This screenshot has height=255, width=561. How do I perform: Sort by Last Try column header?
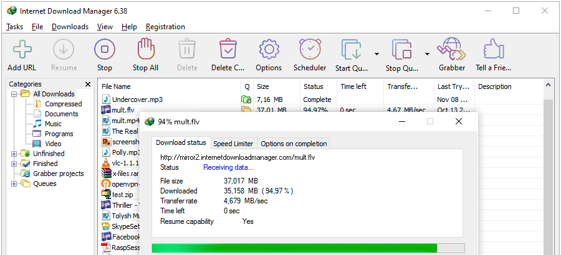pyautogui.click(x=454, y=86)
